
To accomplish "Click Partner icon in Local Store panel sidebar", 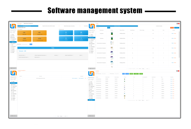I will (89, 95).
